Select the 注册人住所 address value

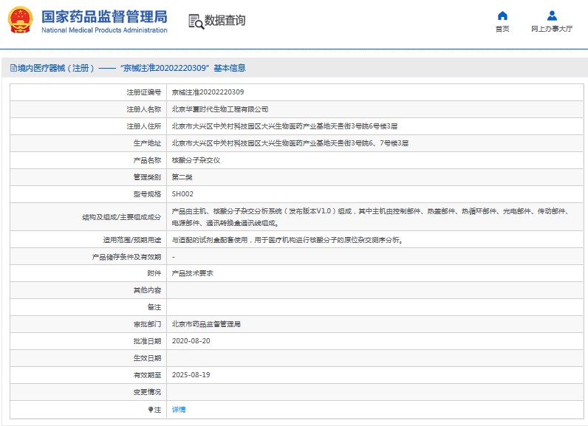[284, 126]
